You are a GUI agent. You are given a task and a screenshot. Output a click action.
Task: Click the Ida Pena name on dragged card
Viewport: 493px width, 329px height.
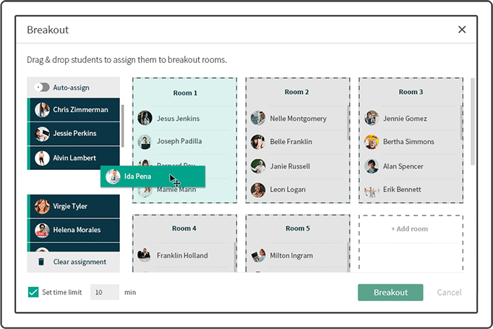tap(137, 176)
